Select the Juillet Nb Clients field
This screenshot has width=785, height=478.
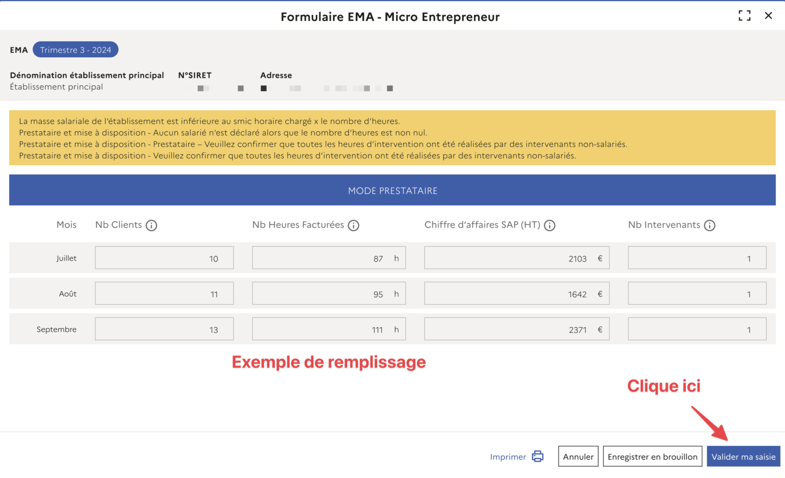(164, 258)
